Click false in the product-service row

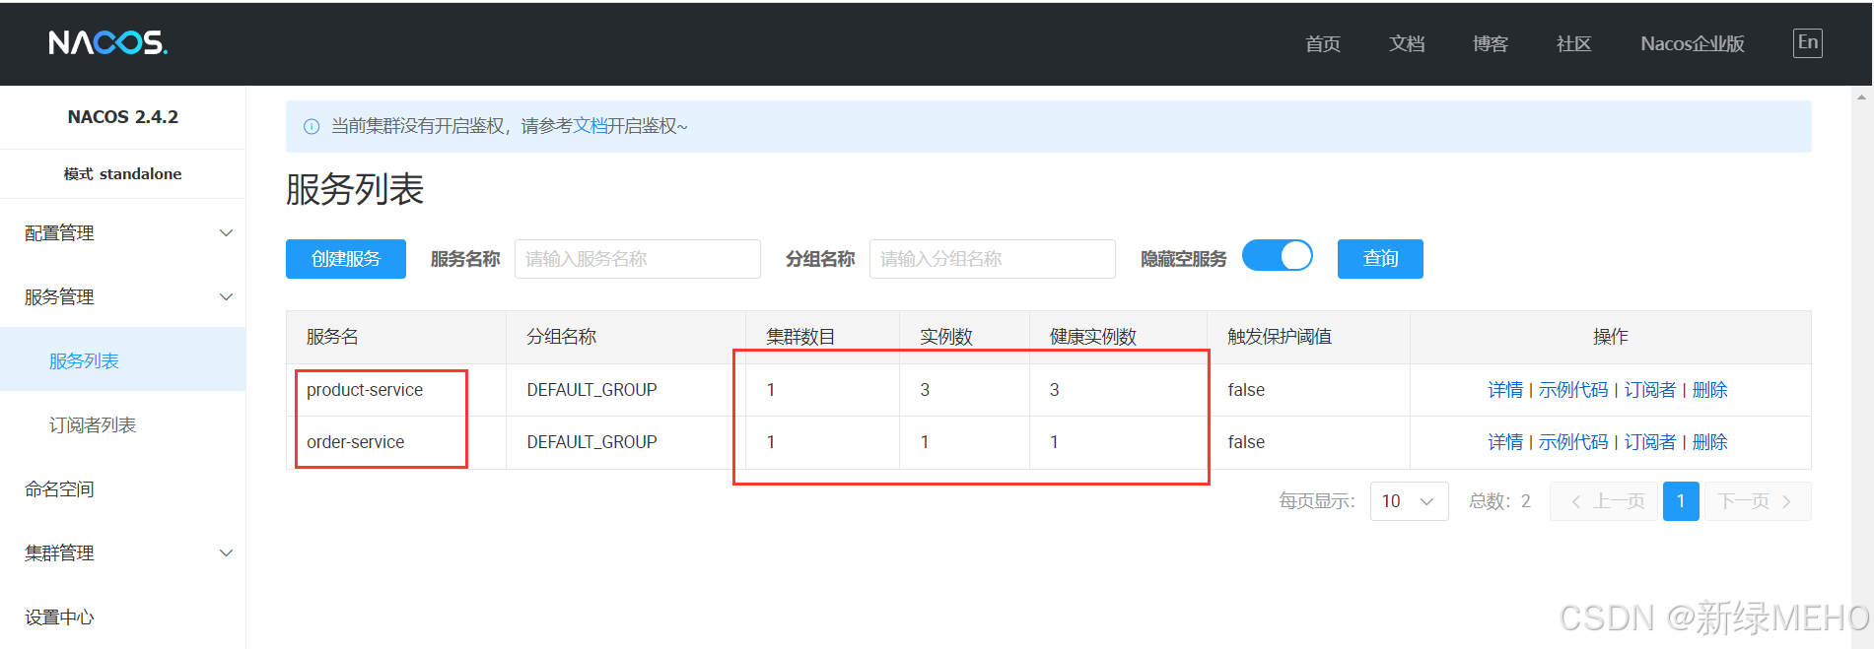[1246, 390]
